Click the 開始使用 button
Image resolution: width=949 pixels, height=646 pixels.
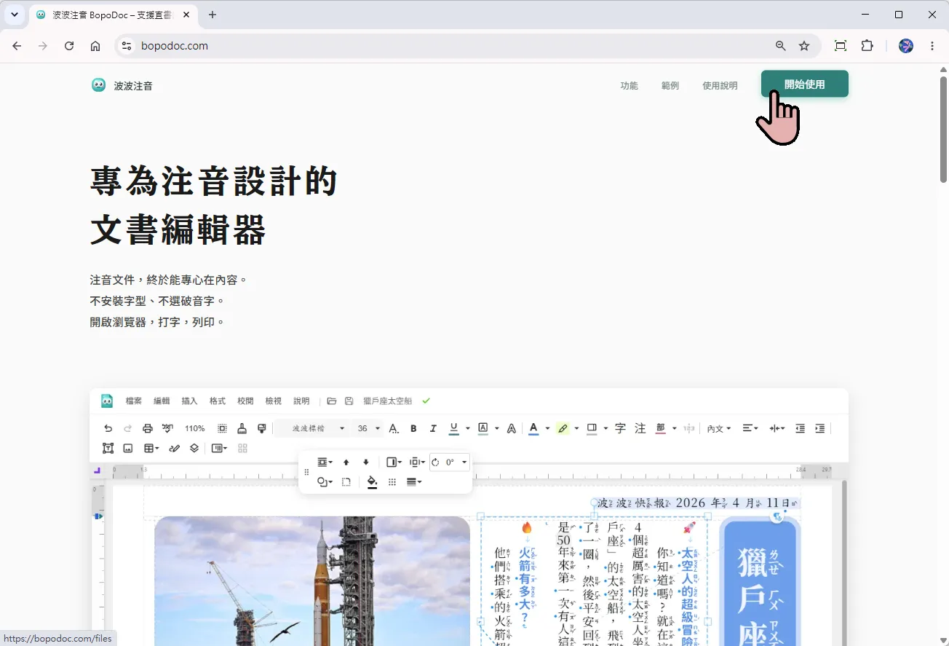[x=805, y=84]
